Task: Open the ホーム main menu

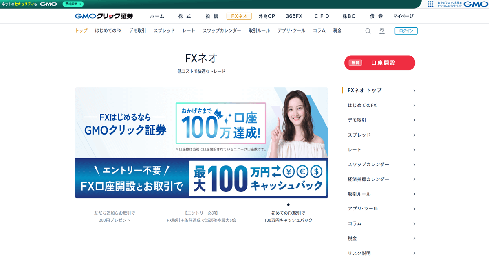Action: (x=157, y=16)
